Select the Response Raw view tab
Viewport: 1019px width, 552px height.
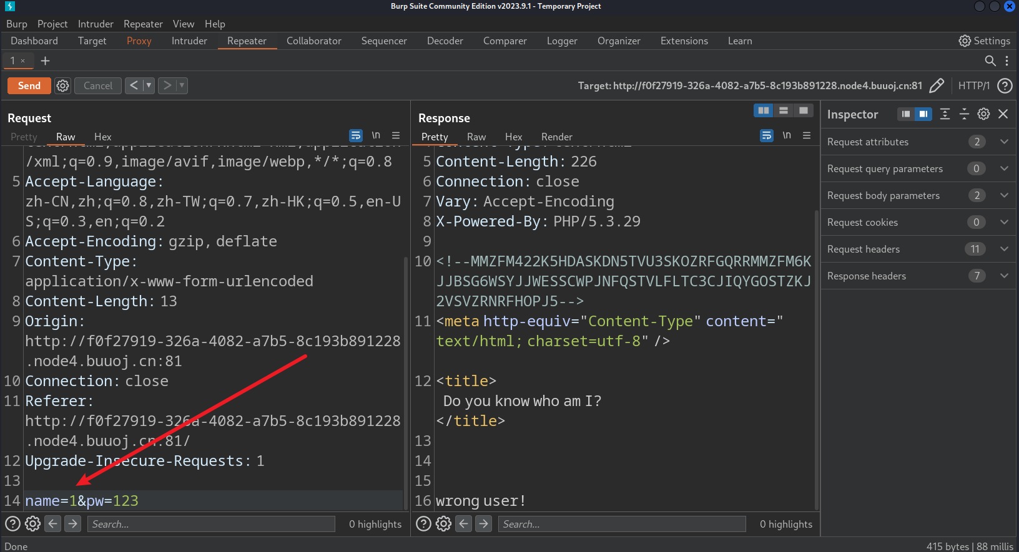coord(476,137)
